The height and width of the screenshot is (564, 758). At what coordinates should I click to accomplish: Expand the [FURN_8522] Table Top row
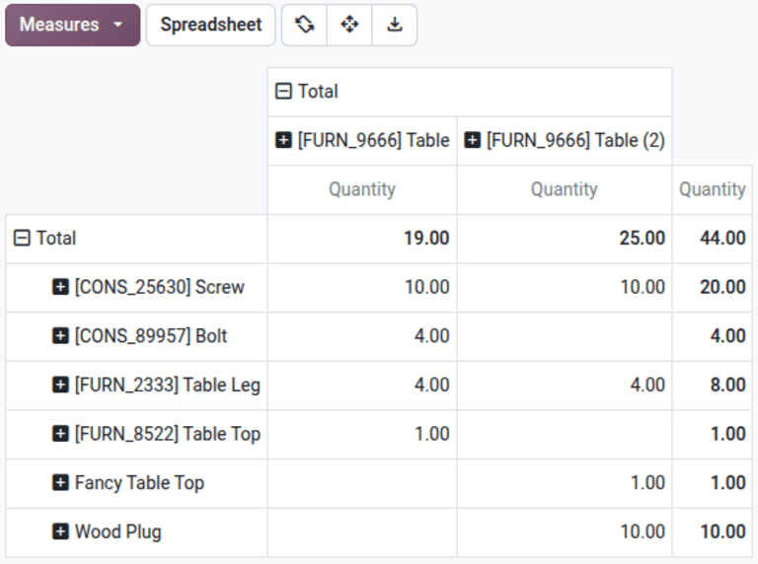(x=136, y=434)
